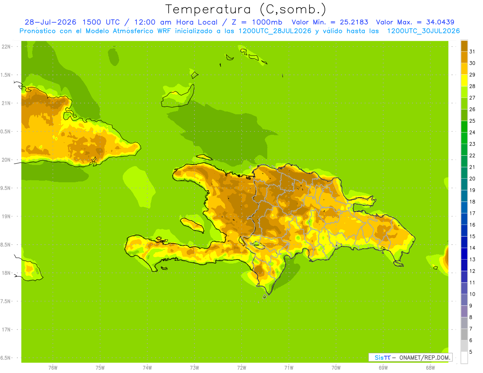
Task: Click the "75W" longitude axis label
Action: point(100,368)
